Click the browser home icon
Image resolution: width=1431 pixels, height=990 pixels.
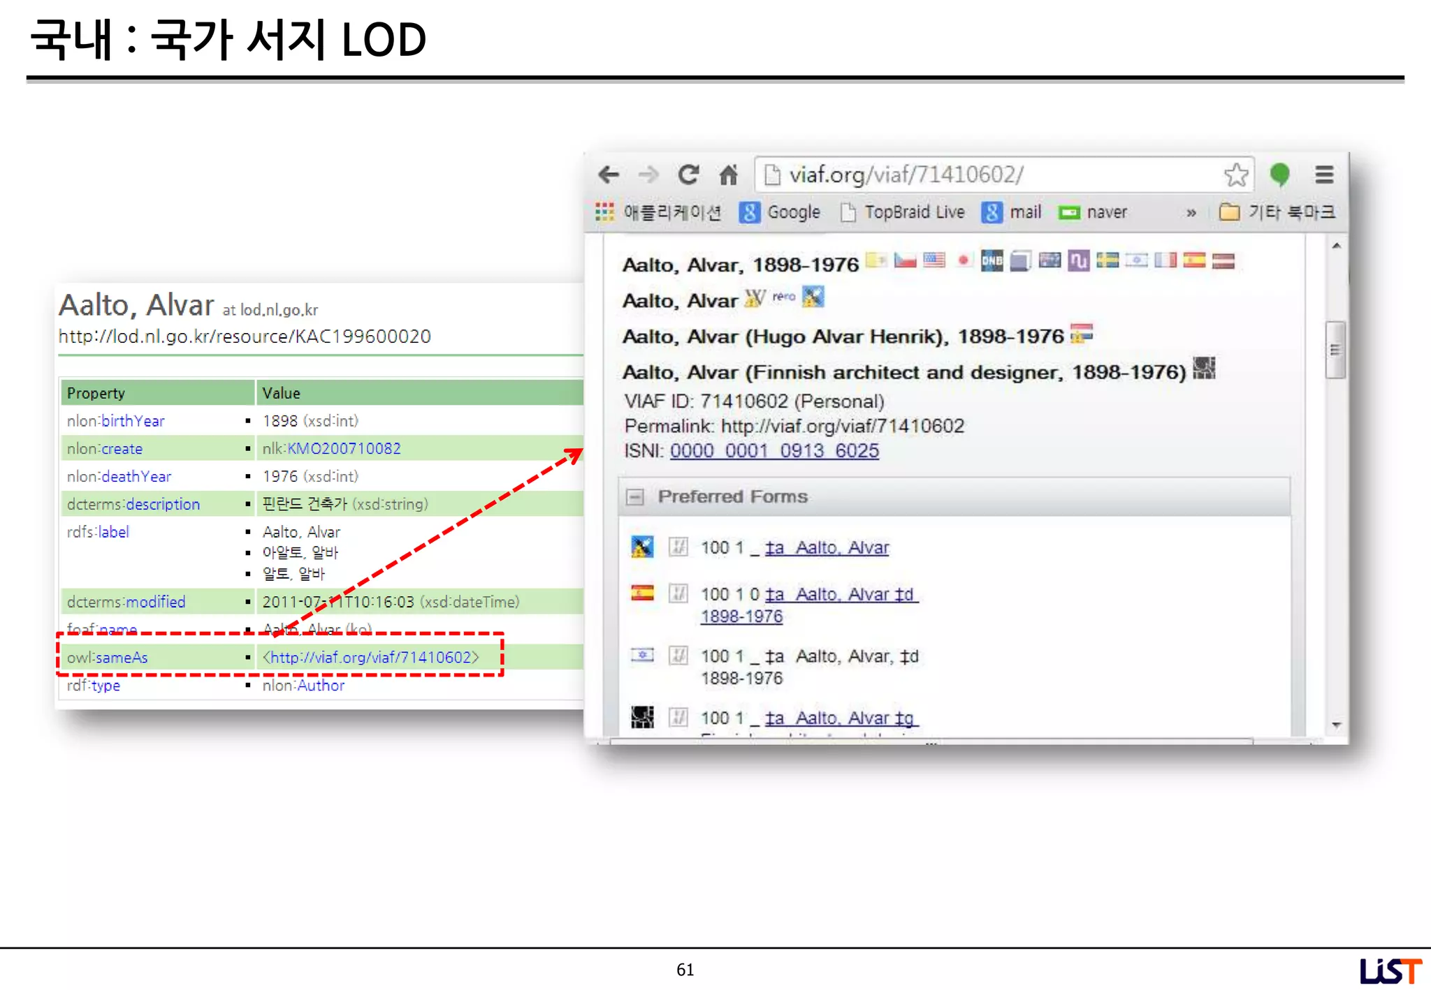pyautogui.click(x=729, y=175)
